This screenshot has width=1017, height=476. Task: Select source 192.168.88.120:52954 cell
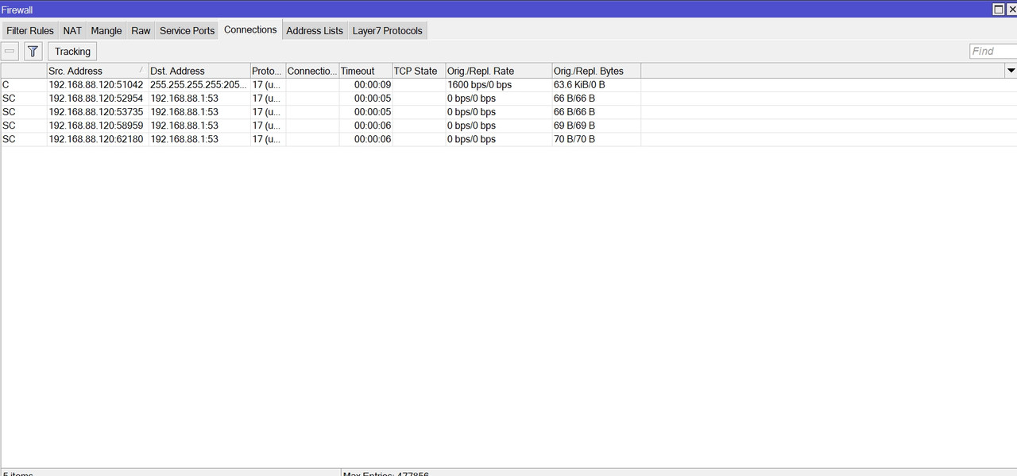coord(98,99)
